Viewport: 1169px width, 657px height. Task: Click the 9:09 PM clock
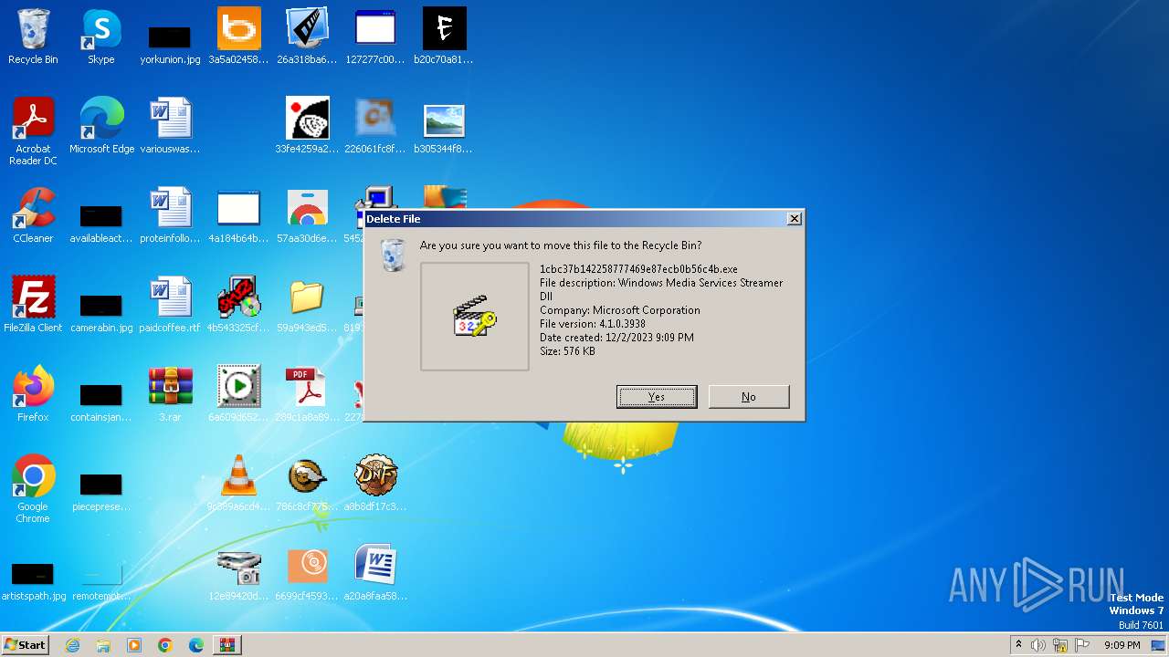[x=1122, y=645]
